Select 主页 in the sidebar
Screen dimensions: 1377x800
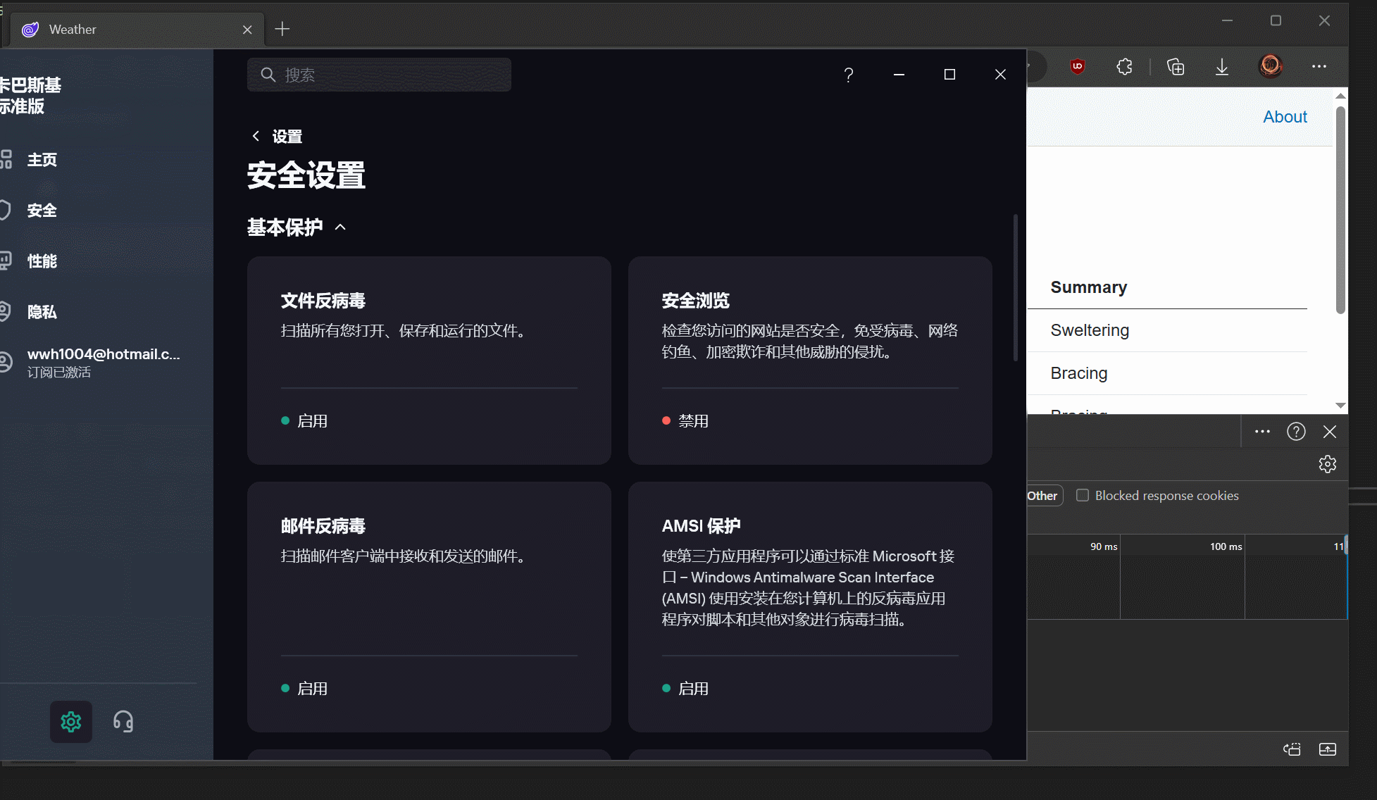(42, 160)
